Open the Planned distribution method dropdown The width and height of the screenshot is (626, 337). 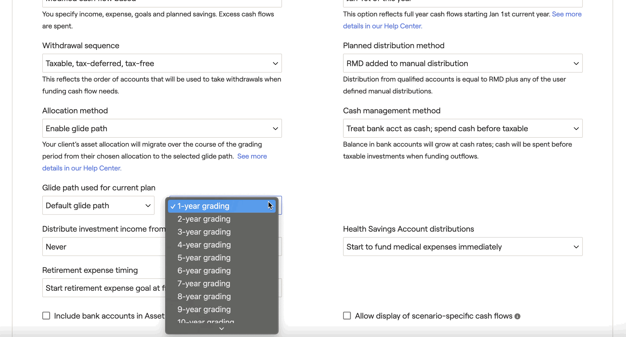click(x=463, y=63)
